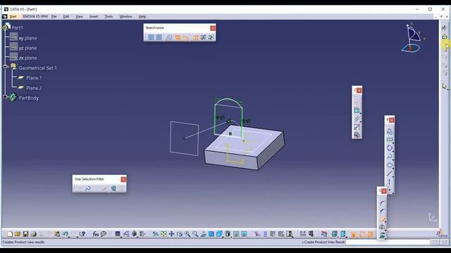The image size is (451, 253).
Task: Click the Create Multi-View icon
Action: point(211,234)
